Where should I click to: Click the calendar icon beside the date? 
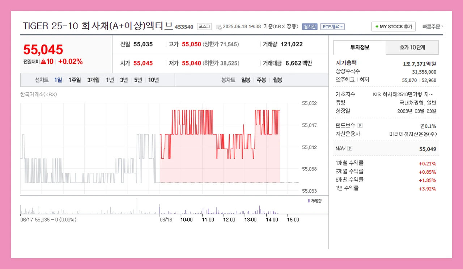tap(219, 27)
